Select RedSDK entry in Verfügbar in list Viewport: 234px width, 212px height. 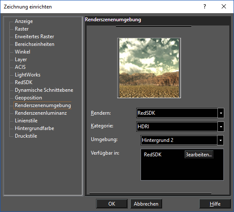tap(152, 155)
